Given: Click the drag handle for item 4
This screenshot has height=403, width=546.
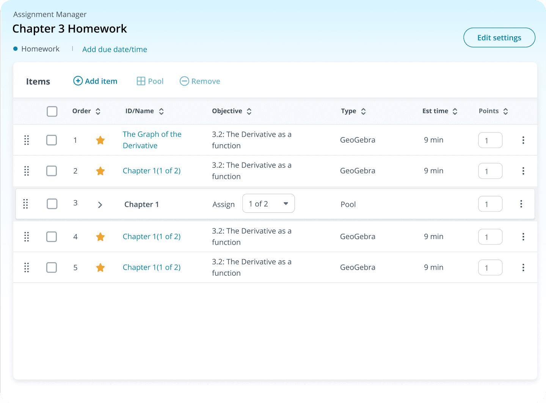Looking at the screenshot, I should [x=27, y=237].
